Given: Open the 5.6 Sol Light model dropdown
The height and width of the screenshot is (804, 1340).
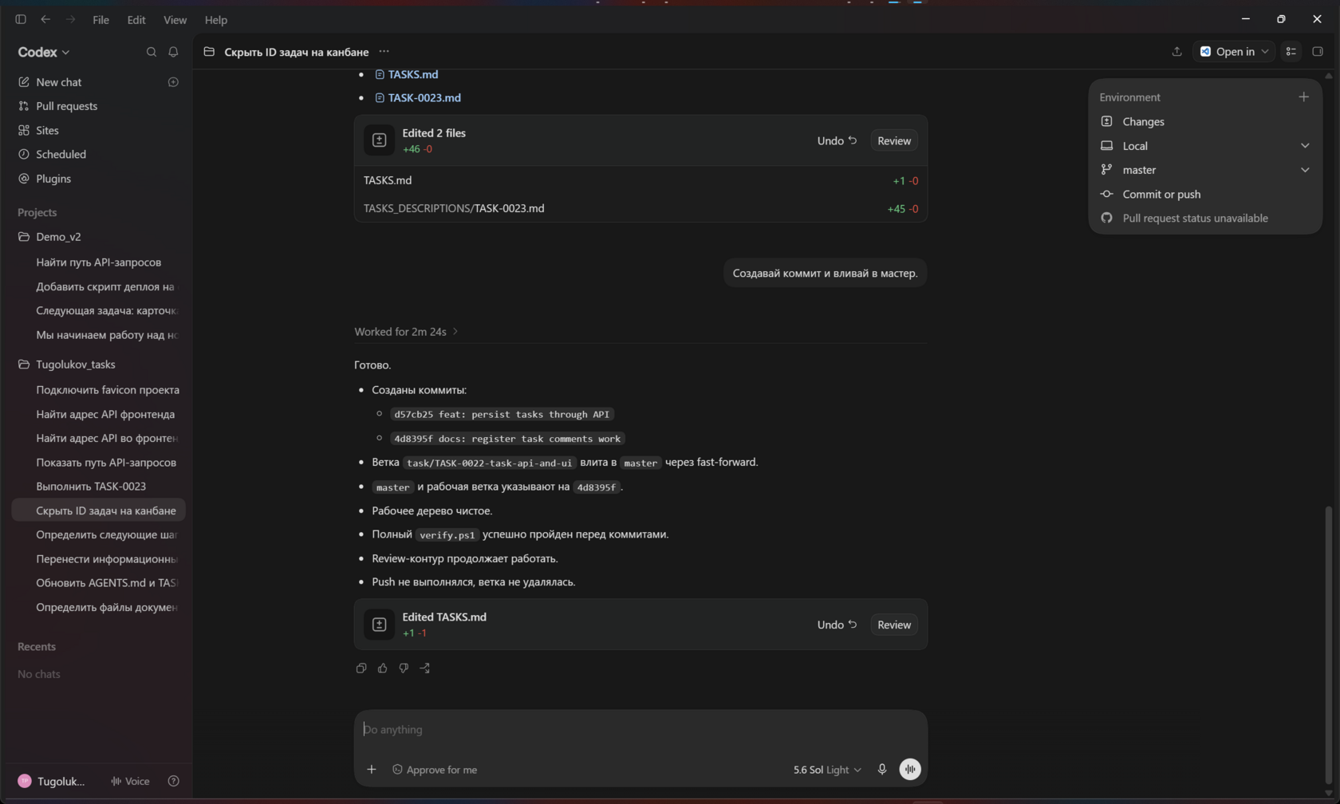Looking at the screenshot, I should 827,770.
